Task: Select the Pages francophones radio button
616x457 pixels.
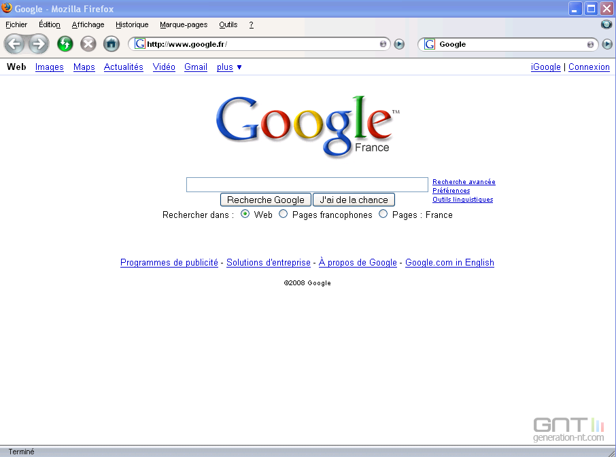Action: [x=283, y=214]
